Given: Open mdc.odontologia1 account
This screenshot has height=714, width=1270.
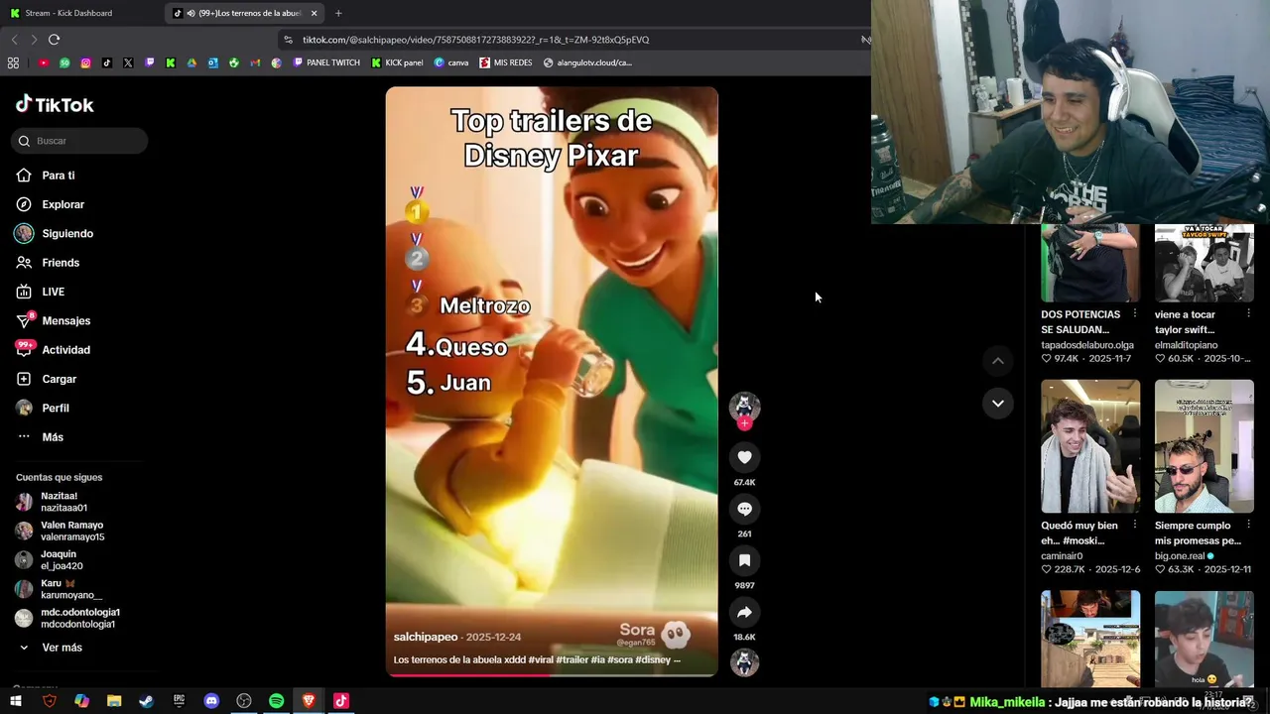Looking at the screenshot, I should click(x=79, y=618).
